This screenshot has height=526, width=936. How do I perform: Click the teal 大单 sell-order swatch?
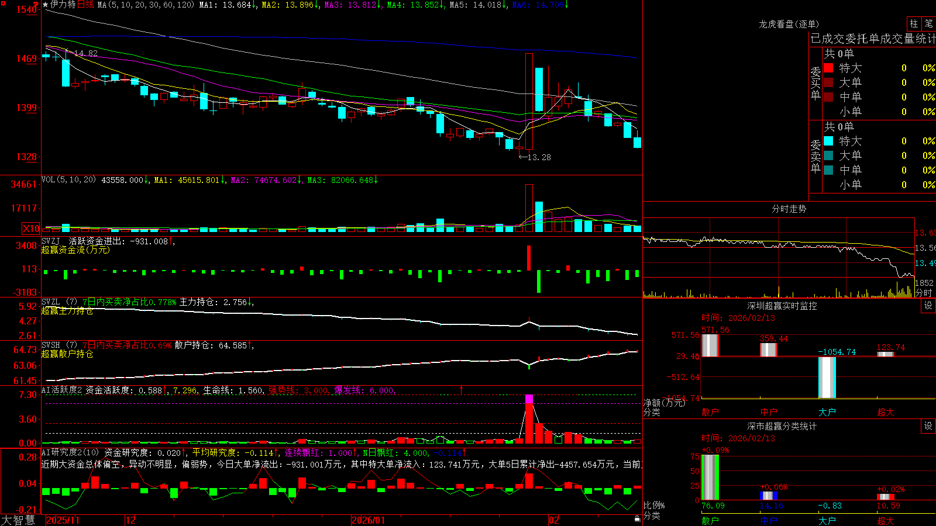tap(828, 155)
